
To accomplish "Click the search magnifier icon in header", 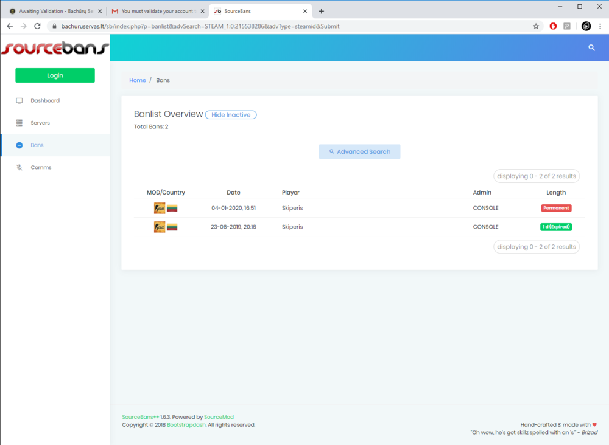I will click(x=591, y=47).
